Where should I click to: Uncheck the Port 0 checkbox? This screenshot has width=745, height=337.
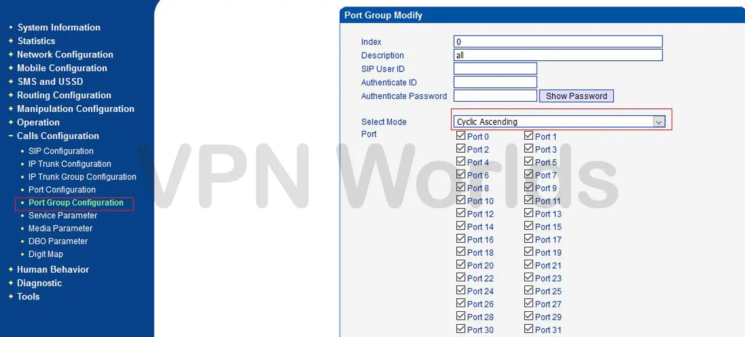[x=461, y=135]
